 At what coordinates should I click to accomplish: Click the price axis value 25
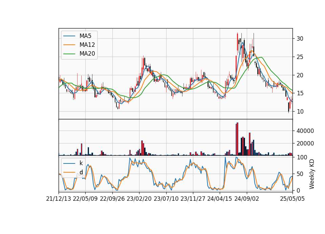300,57
